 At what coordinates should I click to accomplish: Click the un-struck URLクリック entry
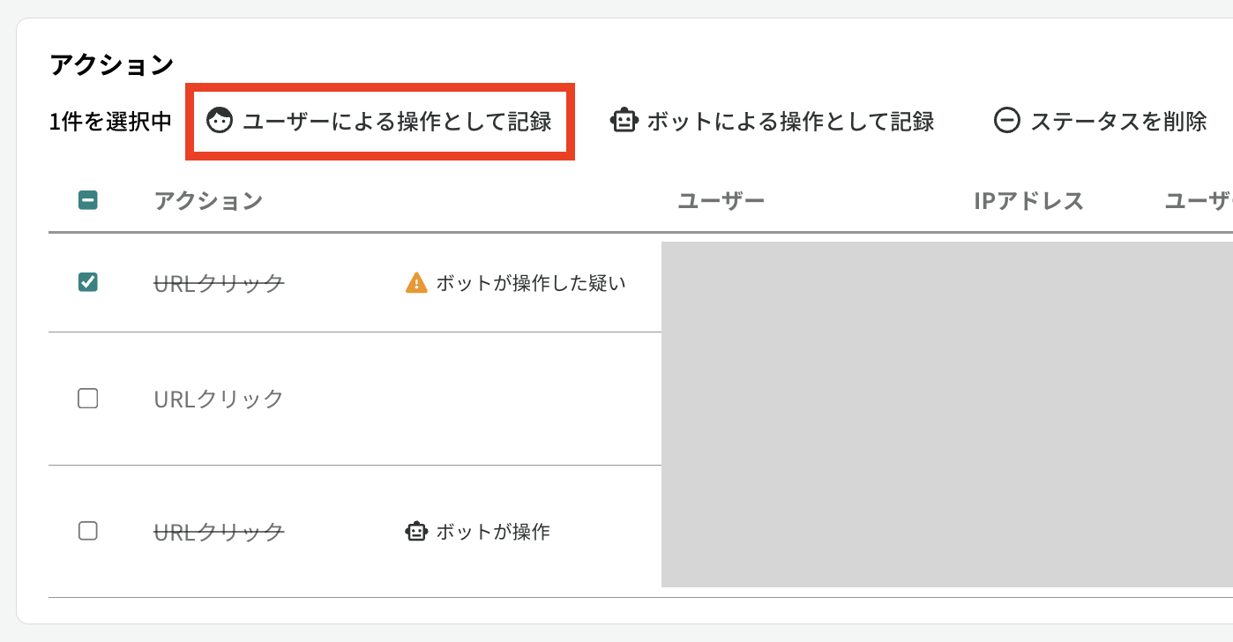pyautogui.click(x=219, y=399)
